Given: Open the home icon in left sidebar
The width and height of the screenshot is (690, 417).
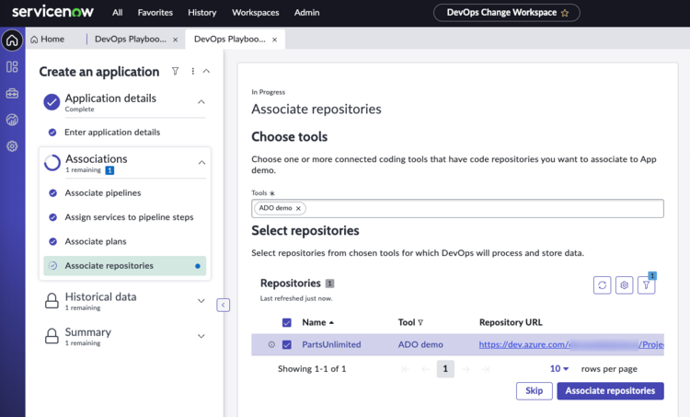Looking at the screenshot, I should tap(12, 41).
